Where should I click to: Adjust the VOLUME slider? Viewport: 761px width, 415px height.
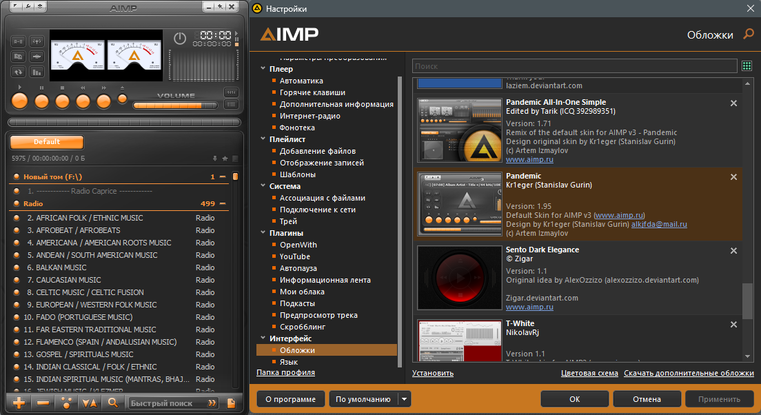[175, 105]
